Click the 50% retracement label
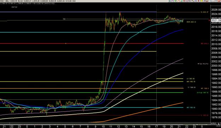Screen dimensions: 221x128 (64, 19)
